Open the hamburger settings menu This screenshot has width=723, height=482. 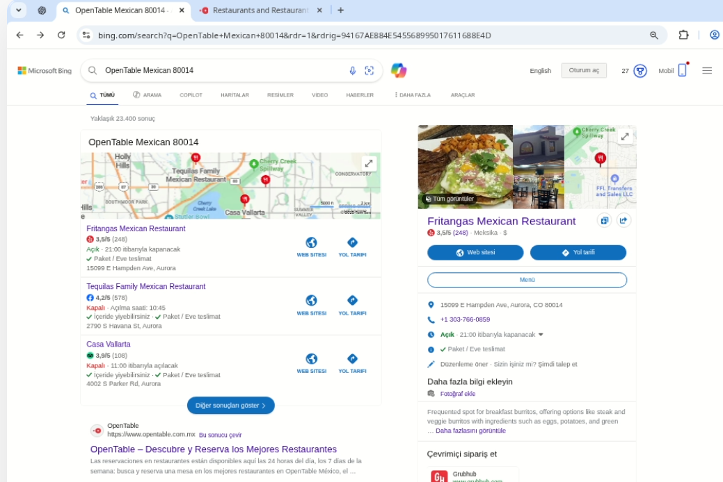click(x=707, y=70)
